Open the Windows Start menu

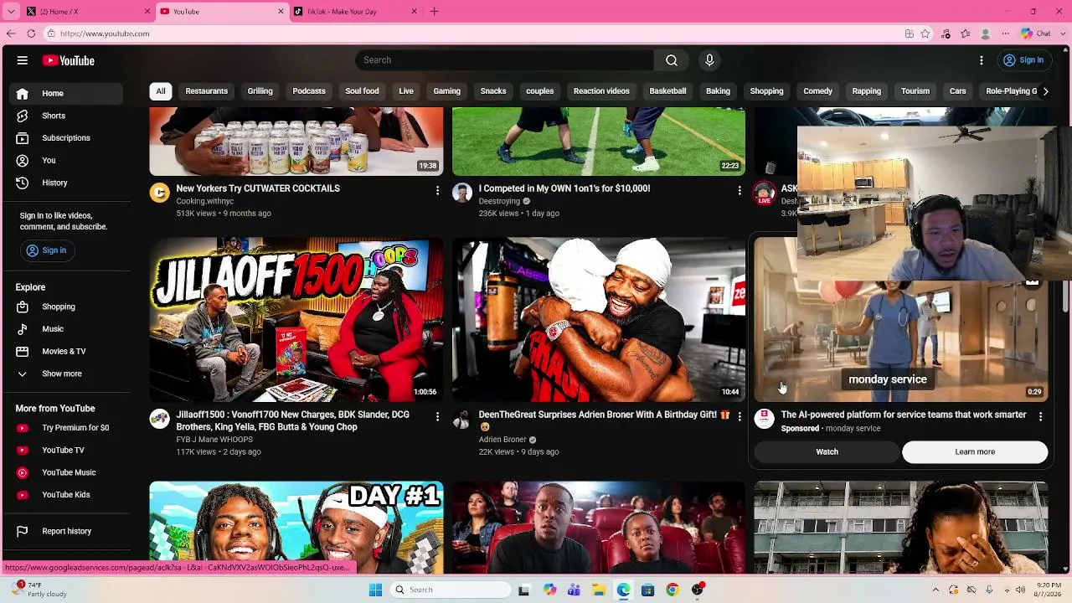click(375, 590)
